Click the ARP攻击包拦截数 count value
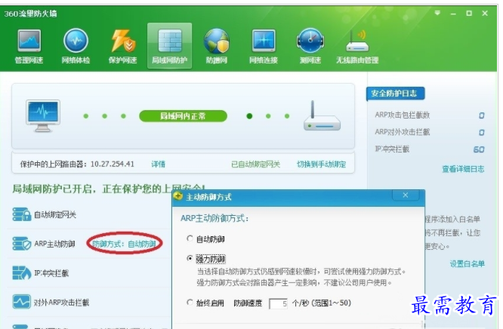This screenshot has height=329, width=503. click(482, 115)
